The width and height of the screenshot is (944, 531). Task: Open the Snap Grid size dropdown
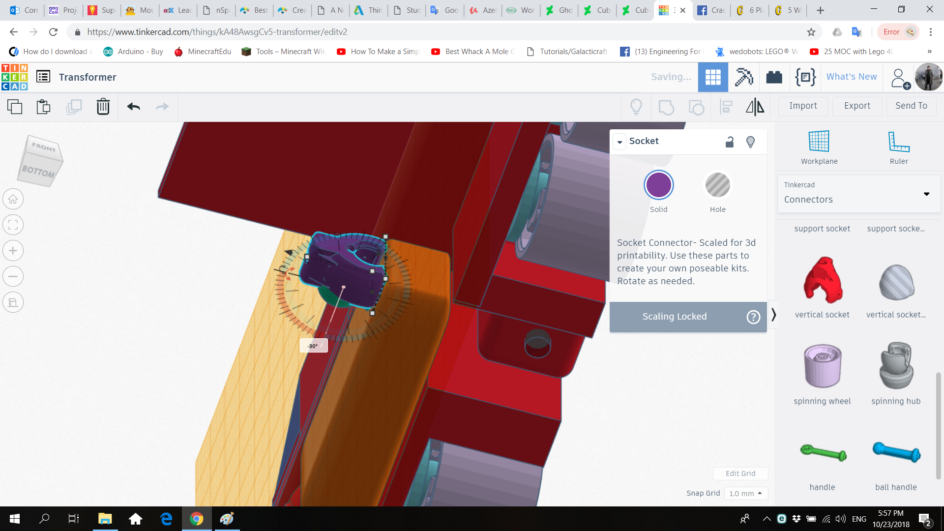click(746, 493)
